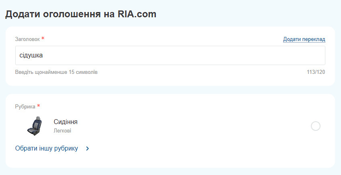The width and height of the screenshot is (341, 175).
Task: Click the heading Додати оголошення на RIA.com
Action: [x=80, y=14]
